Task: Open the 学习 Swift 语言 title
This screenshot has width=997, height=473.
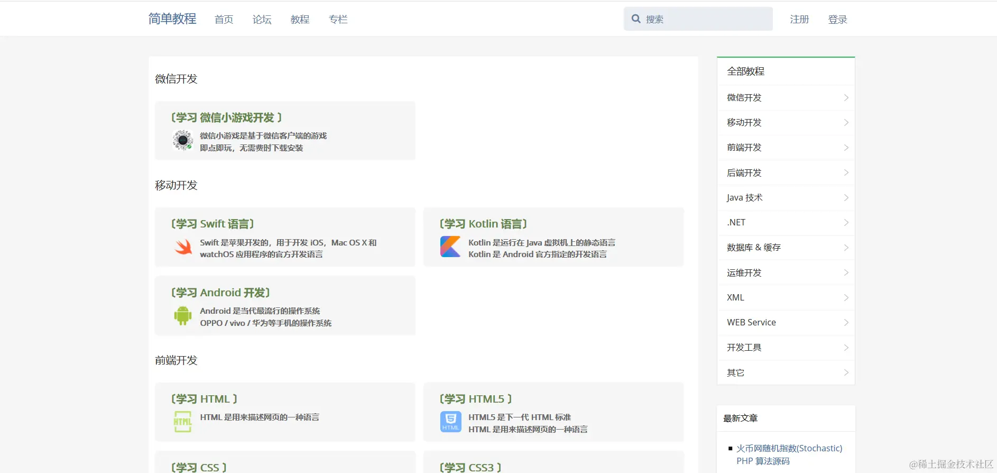Action: tap(213, 224)
